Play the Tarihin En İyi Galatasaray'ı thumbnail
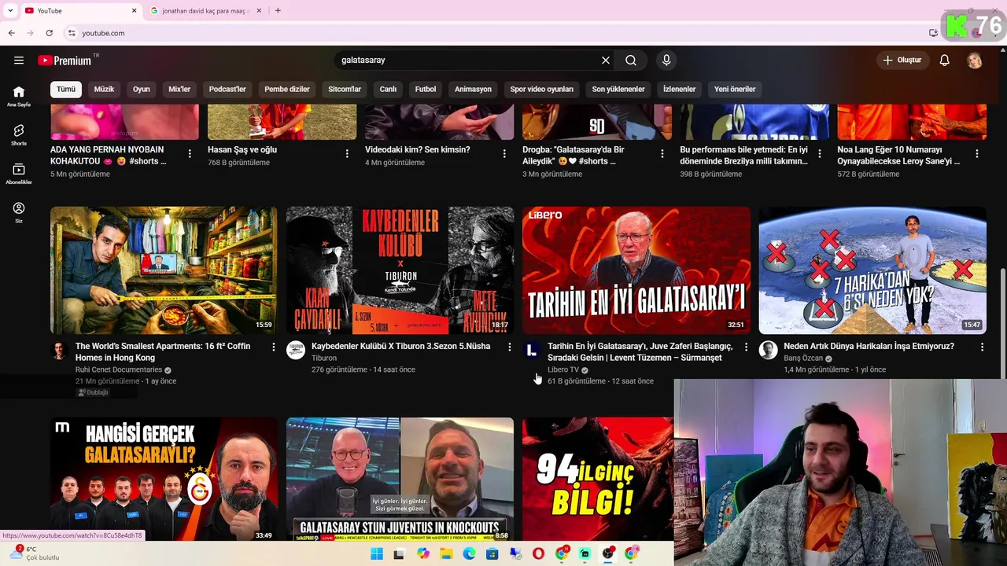This screenshot has height=566, width=1007. (636, 270)
